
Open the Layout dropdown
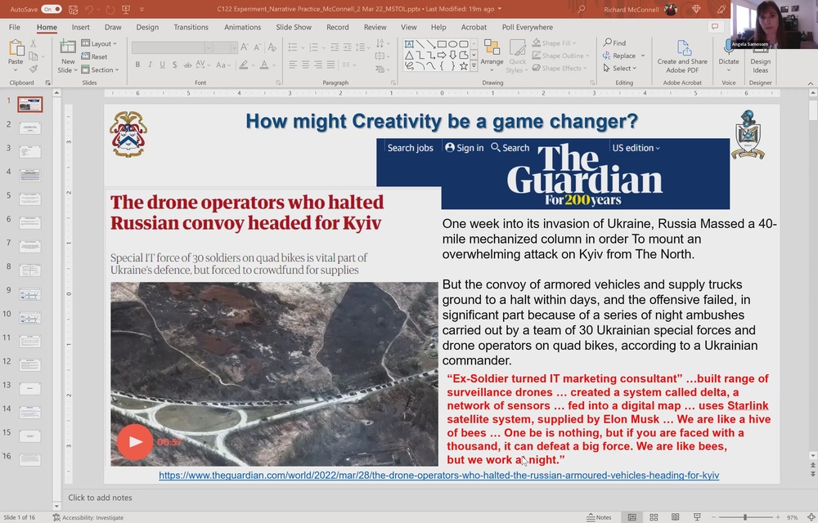pos(98,43)
